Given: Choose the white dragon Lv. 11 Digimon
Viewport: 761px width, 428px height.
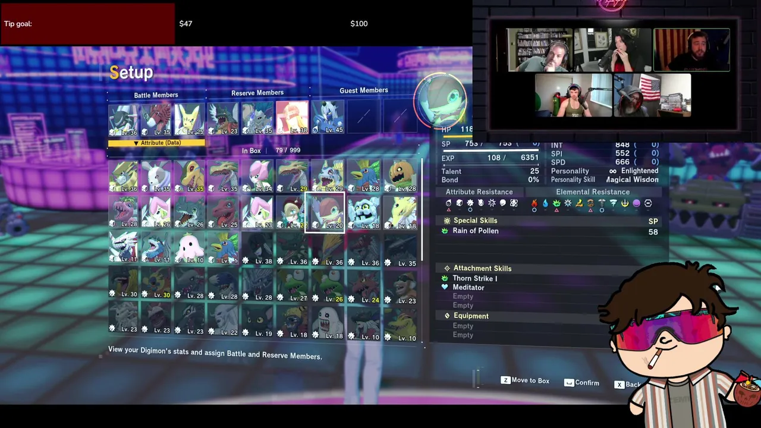Looking at the screenshot, I should [x=123, y=248].
